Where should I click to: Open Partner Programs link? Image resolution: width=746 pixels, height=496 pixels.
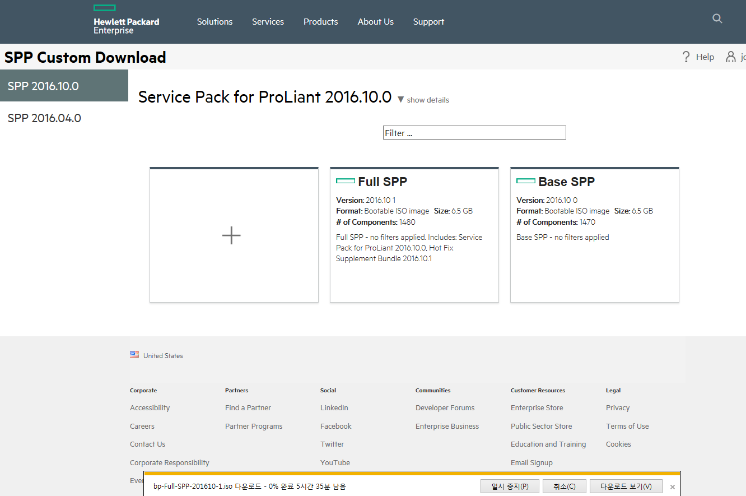click(x=254, y=427)
